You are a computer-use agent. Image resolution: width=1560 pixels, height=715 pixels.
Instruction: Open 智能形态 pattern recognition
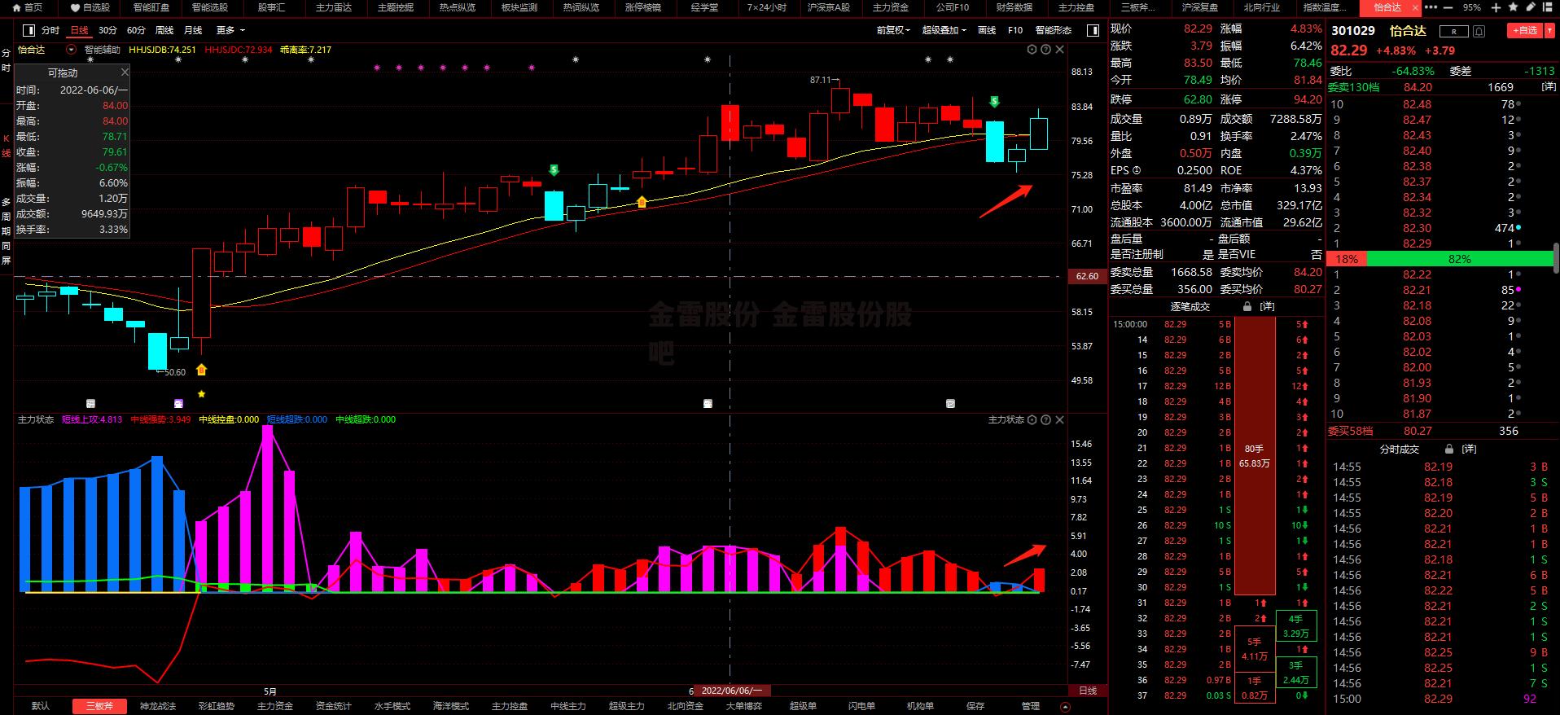(x=1054, y=30)
